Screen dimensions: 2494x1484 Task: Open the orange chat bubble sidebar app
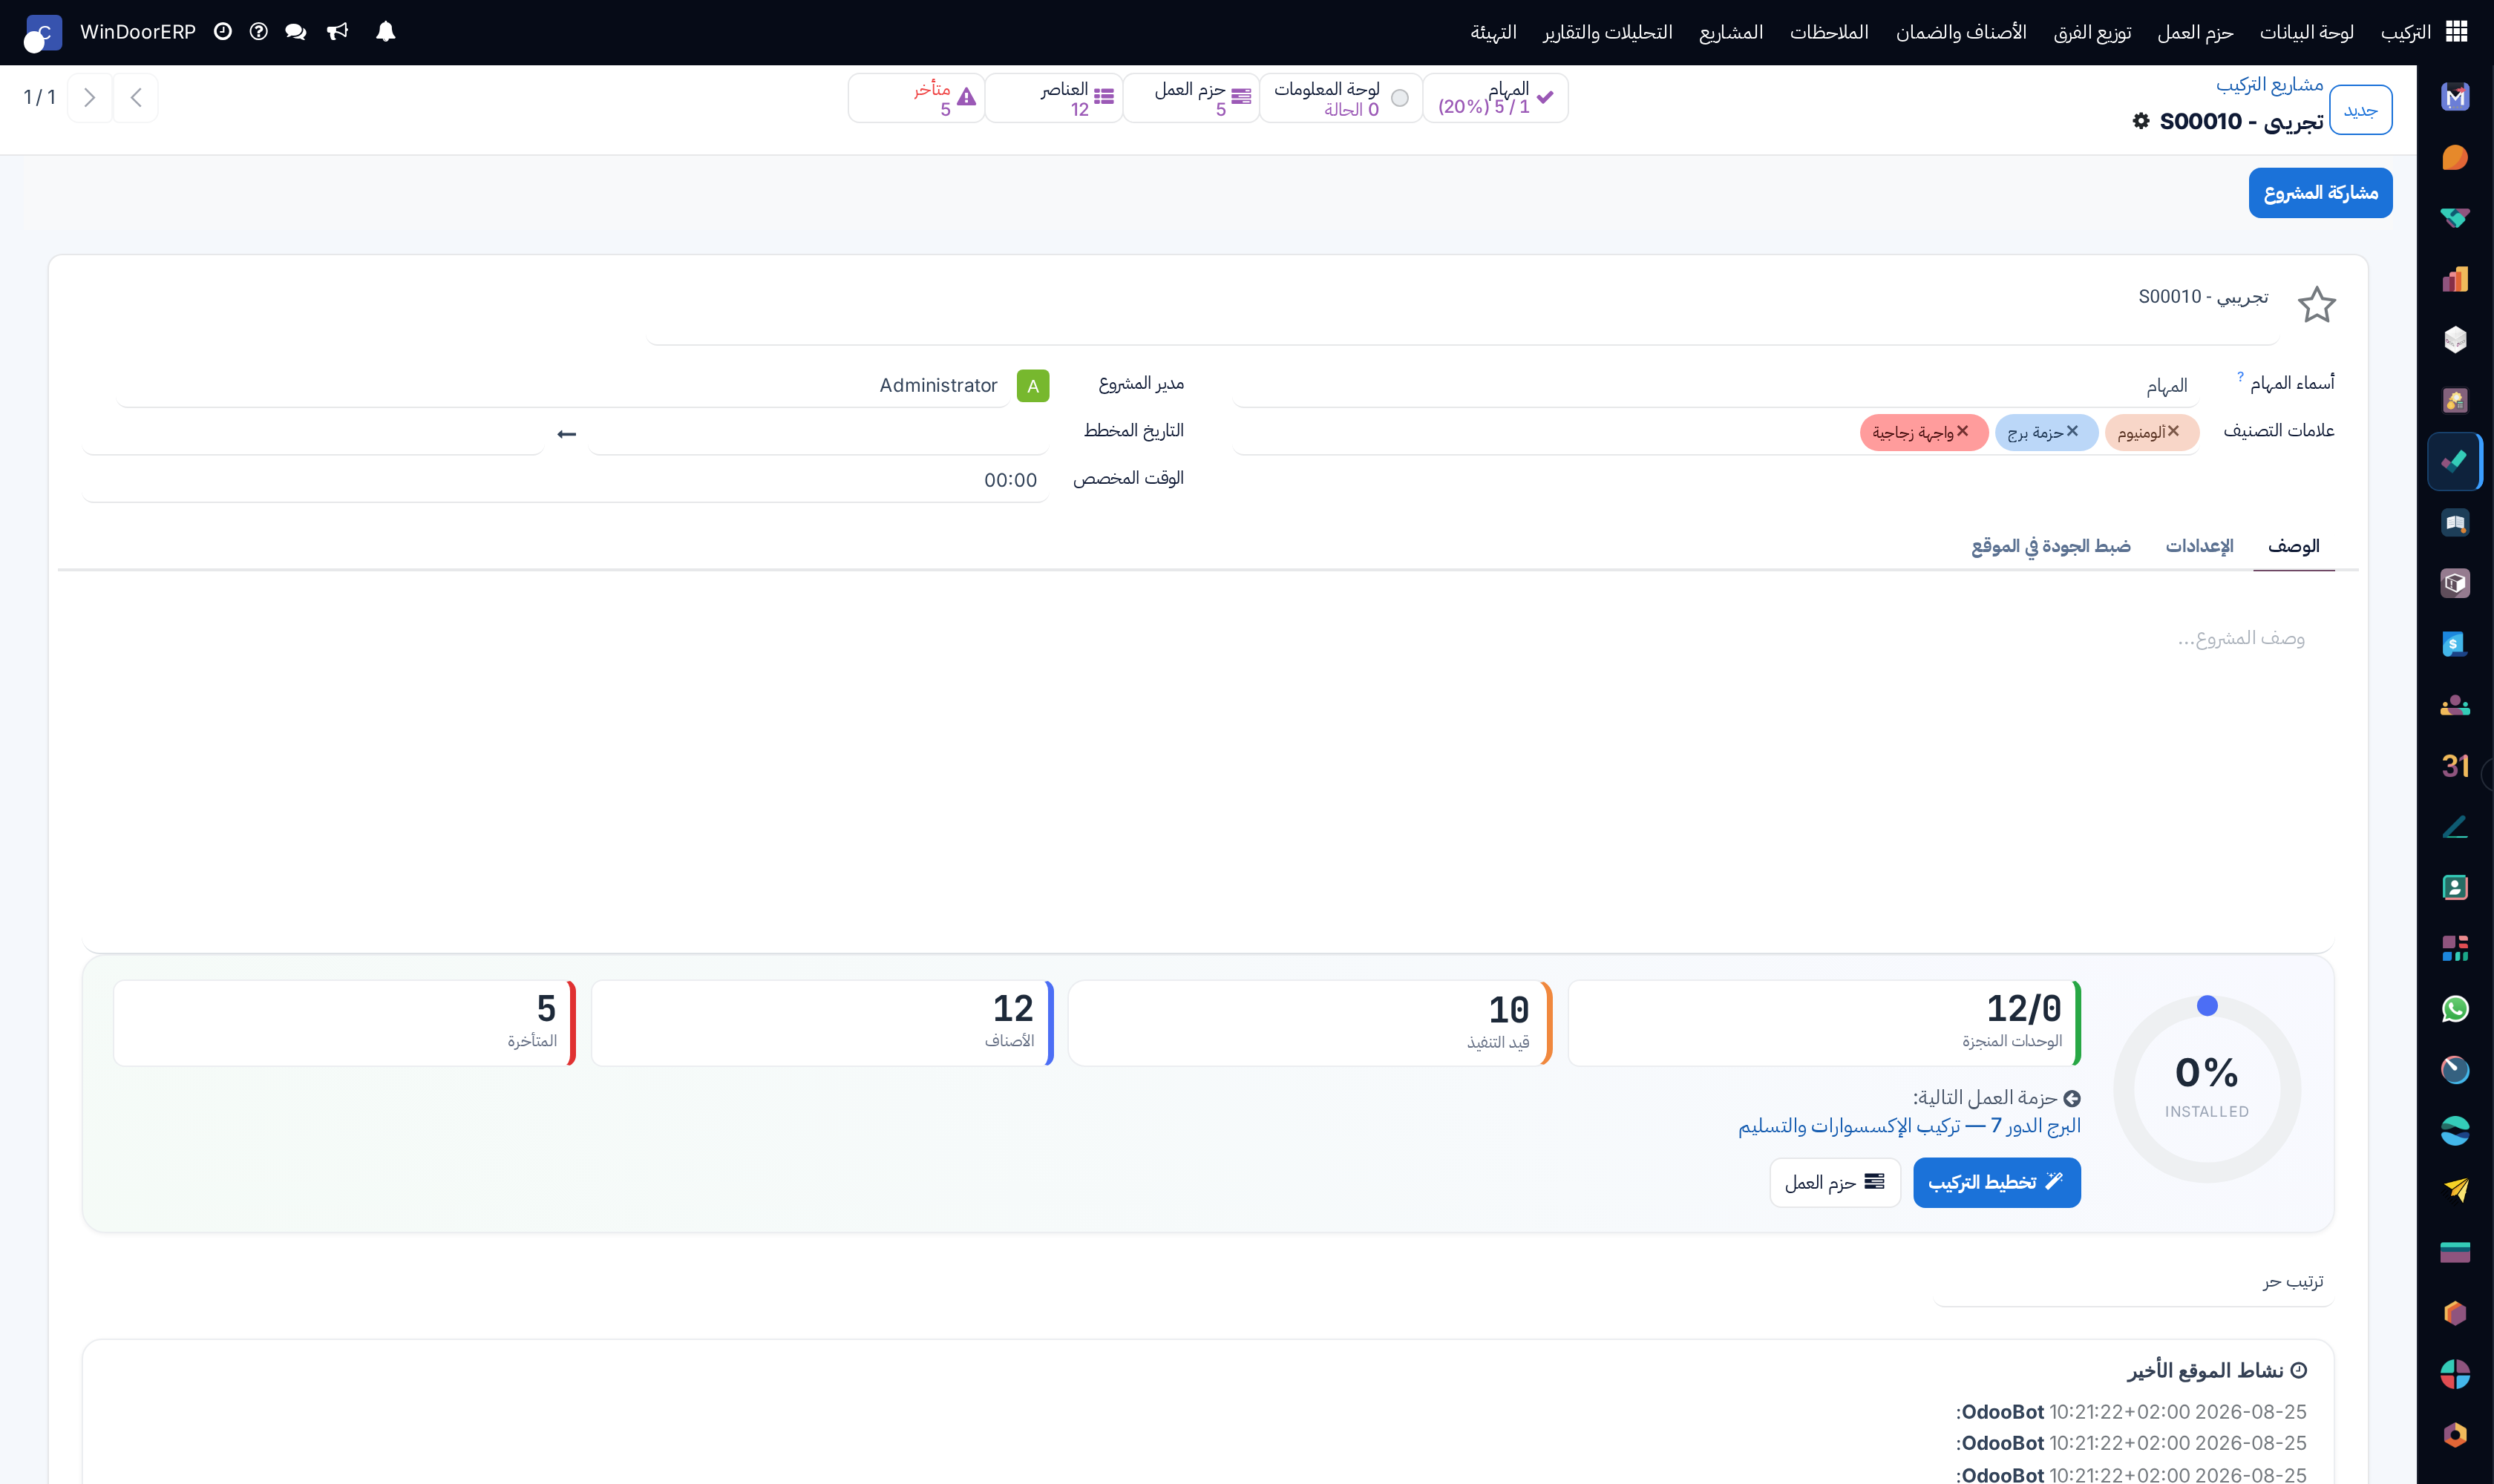2455,157
